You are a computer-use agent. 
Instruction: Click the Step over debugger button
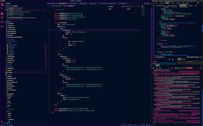coord(157,60)
